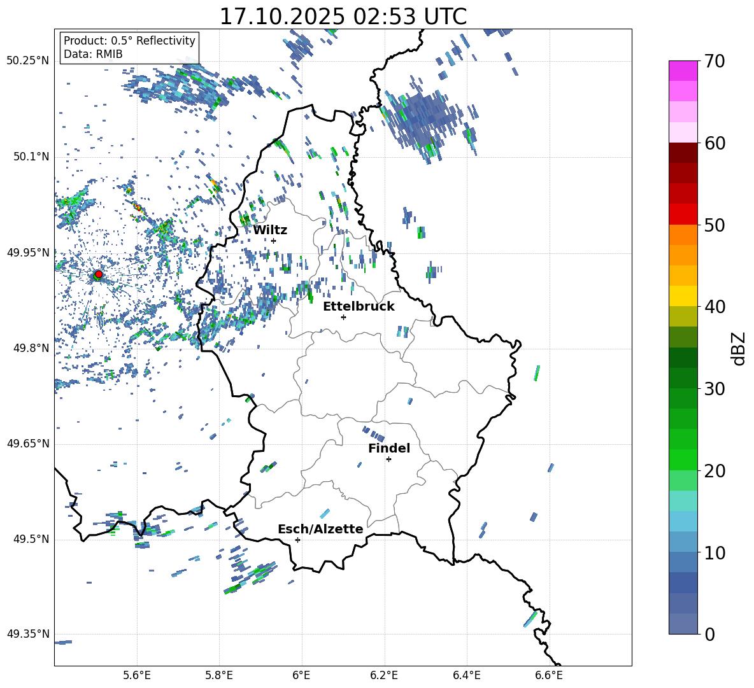754x688 pixels.
Task: Click the 49.65°N latitude label
Action: [x=28, y=444]
